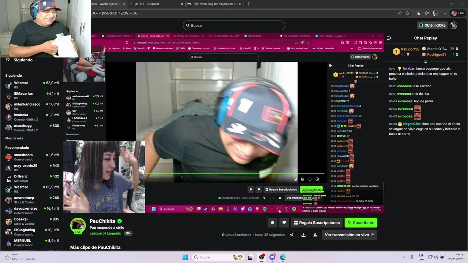Open Task View on the taskbar

click(x=250, y=257)
